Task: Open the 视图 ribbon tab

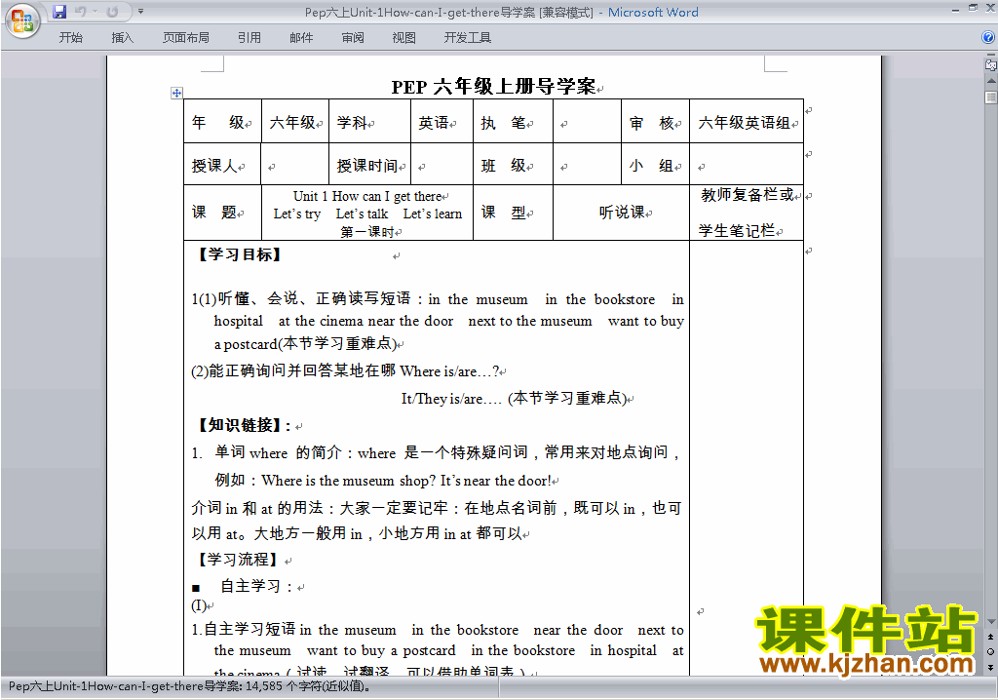Action: (x=403, y=38)
